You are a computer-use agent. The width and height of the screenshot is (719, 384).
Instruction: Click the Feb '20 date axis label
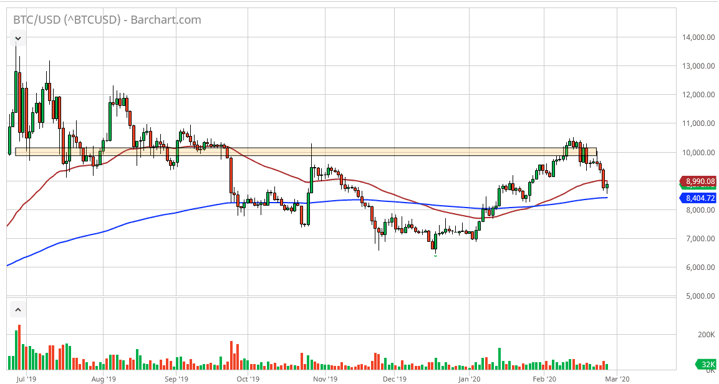545,378
